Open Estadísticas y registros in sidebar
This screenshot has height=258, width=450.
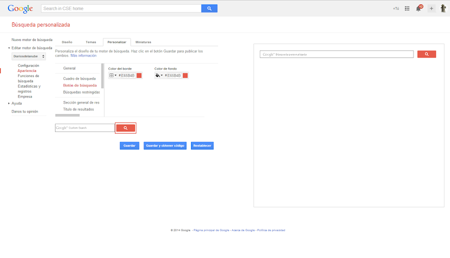click(29, 89)
